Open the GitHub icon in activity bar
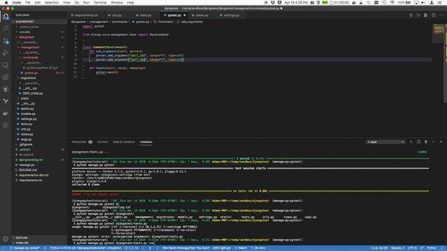Viewport: 447px width, 251px height. click(x=6, y=89)
